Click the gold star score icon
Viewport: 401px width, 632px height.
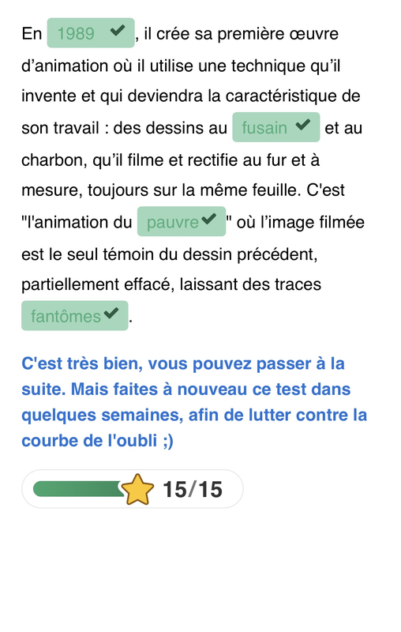(137, 489)
